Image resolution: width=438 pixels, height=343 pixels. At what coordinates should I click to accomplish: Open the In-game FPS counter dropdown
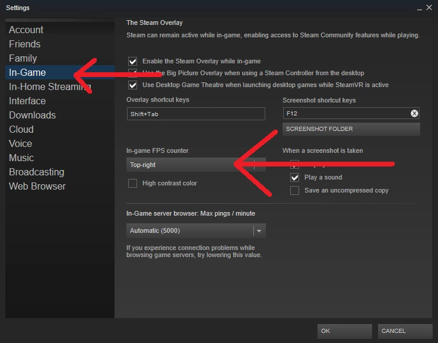(x=196, y=165)
